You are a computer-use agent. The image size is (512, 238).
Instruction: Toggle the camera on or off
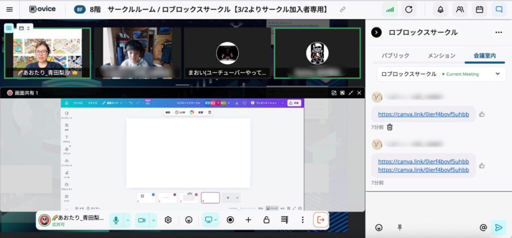click(x=141, y=220)
